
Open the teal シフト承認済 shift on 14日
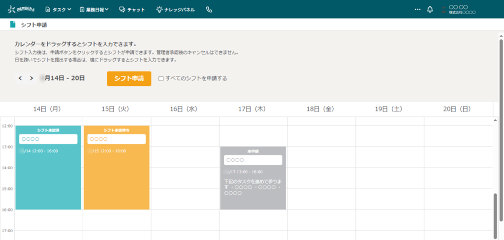pos(48,167)
